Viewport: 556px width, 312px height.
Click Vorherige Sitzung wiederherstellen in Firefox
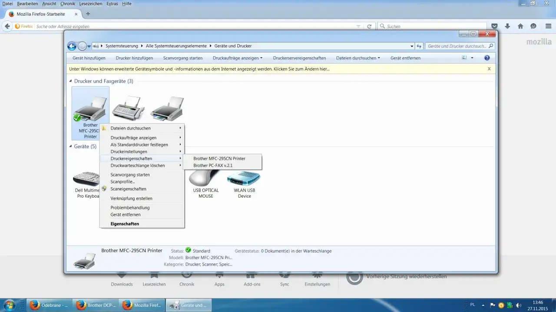click(x=406, y=276)
